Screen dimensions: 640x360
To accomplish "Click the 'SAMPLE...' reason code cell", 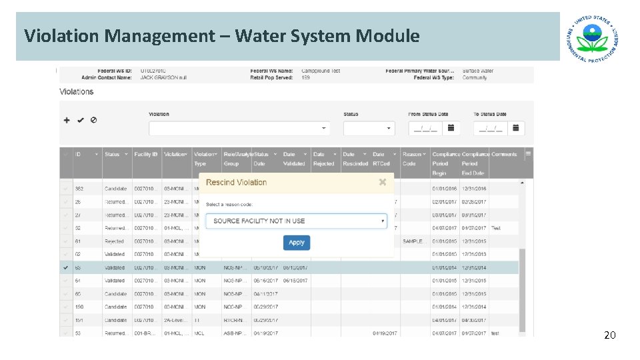I will click(413, 241).
